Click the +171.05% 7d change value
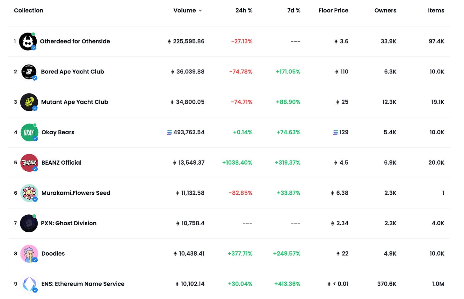Image resolution: width=464 pixels, height=299 pixels. click(x=288, y=72)
